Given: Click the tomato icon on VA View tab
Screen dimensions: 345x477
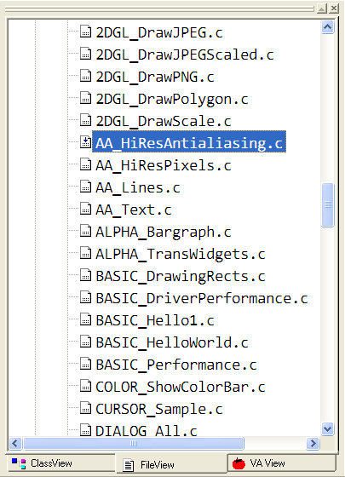Looking at the screenshot, I should tap(239, 463).
